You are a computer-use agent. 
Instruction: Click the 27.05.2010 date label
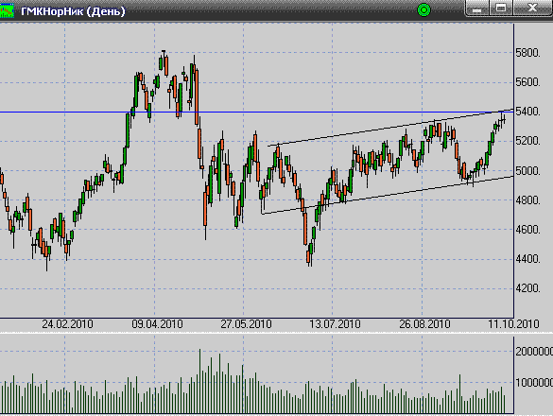tap(246, 324)
